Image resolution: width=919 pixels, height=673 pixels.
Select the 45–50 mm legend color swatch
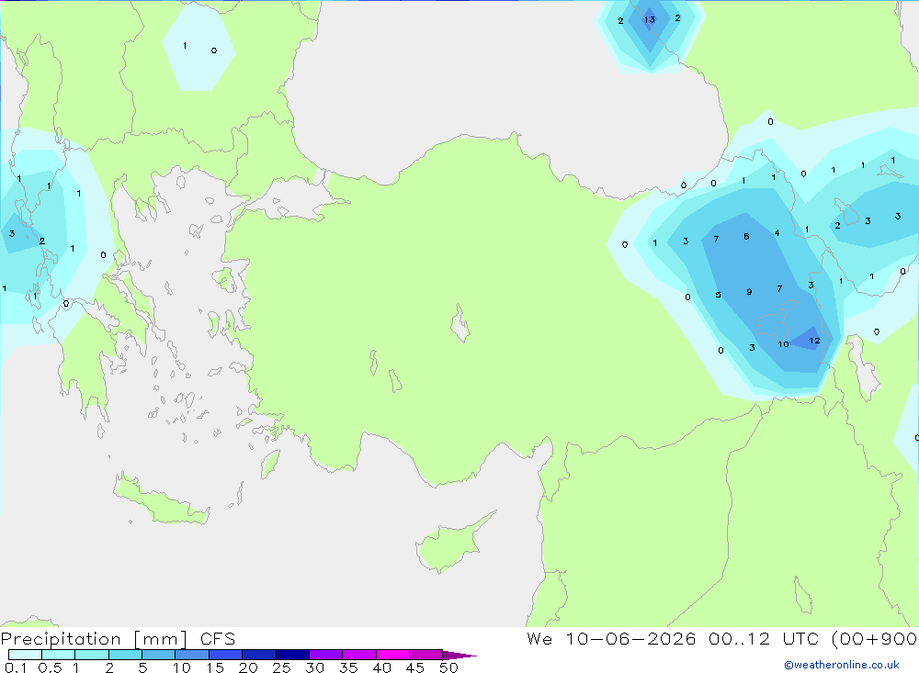[426, 655]
